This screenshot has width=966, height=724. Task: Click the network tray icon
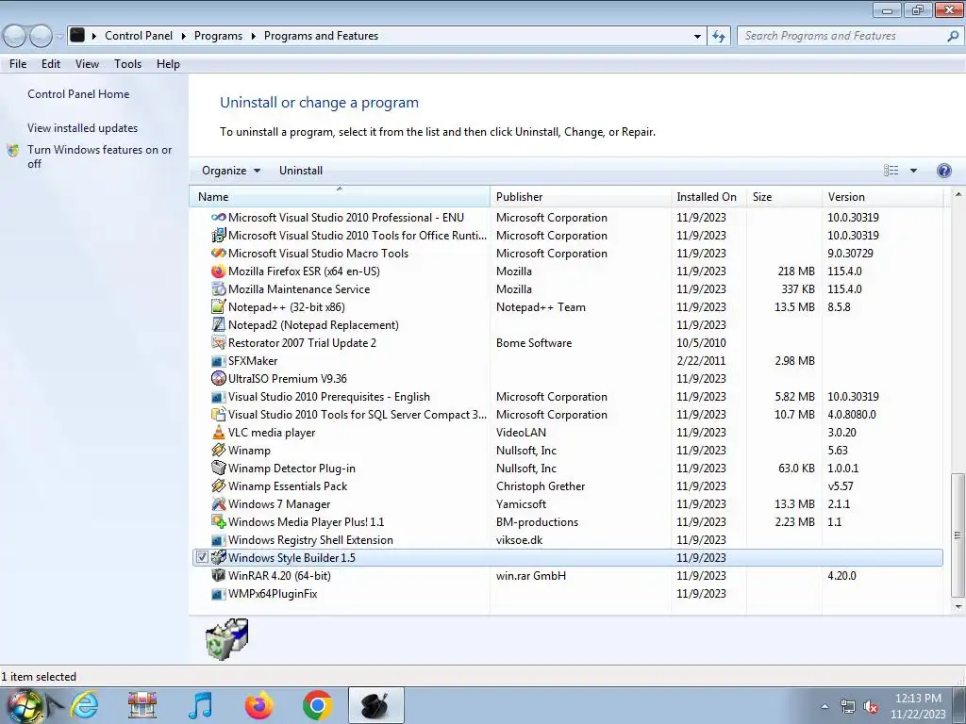[x=848, y=707]
